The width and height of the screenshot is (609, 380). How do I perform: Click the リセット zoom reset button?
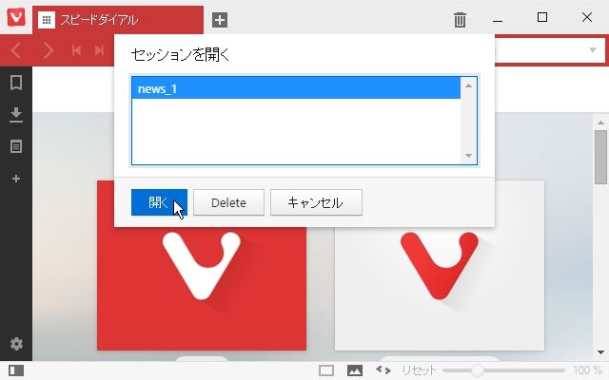click(x=419, y=370)
